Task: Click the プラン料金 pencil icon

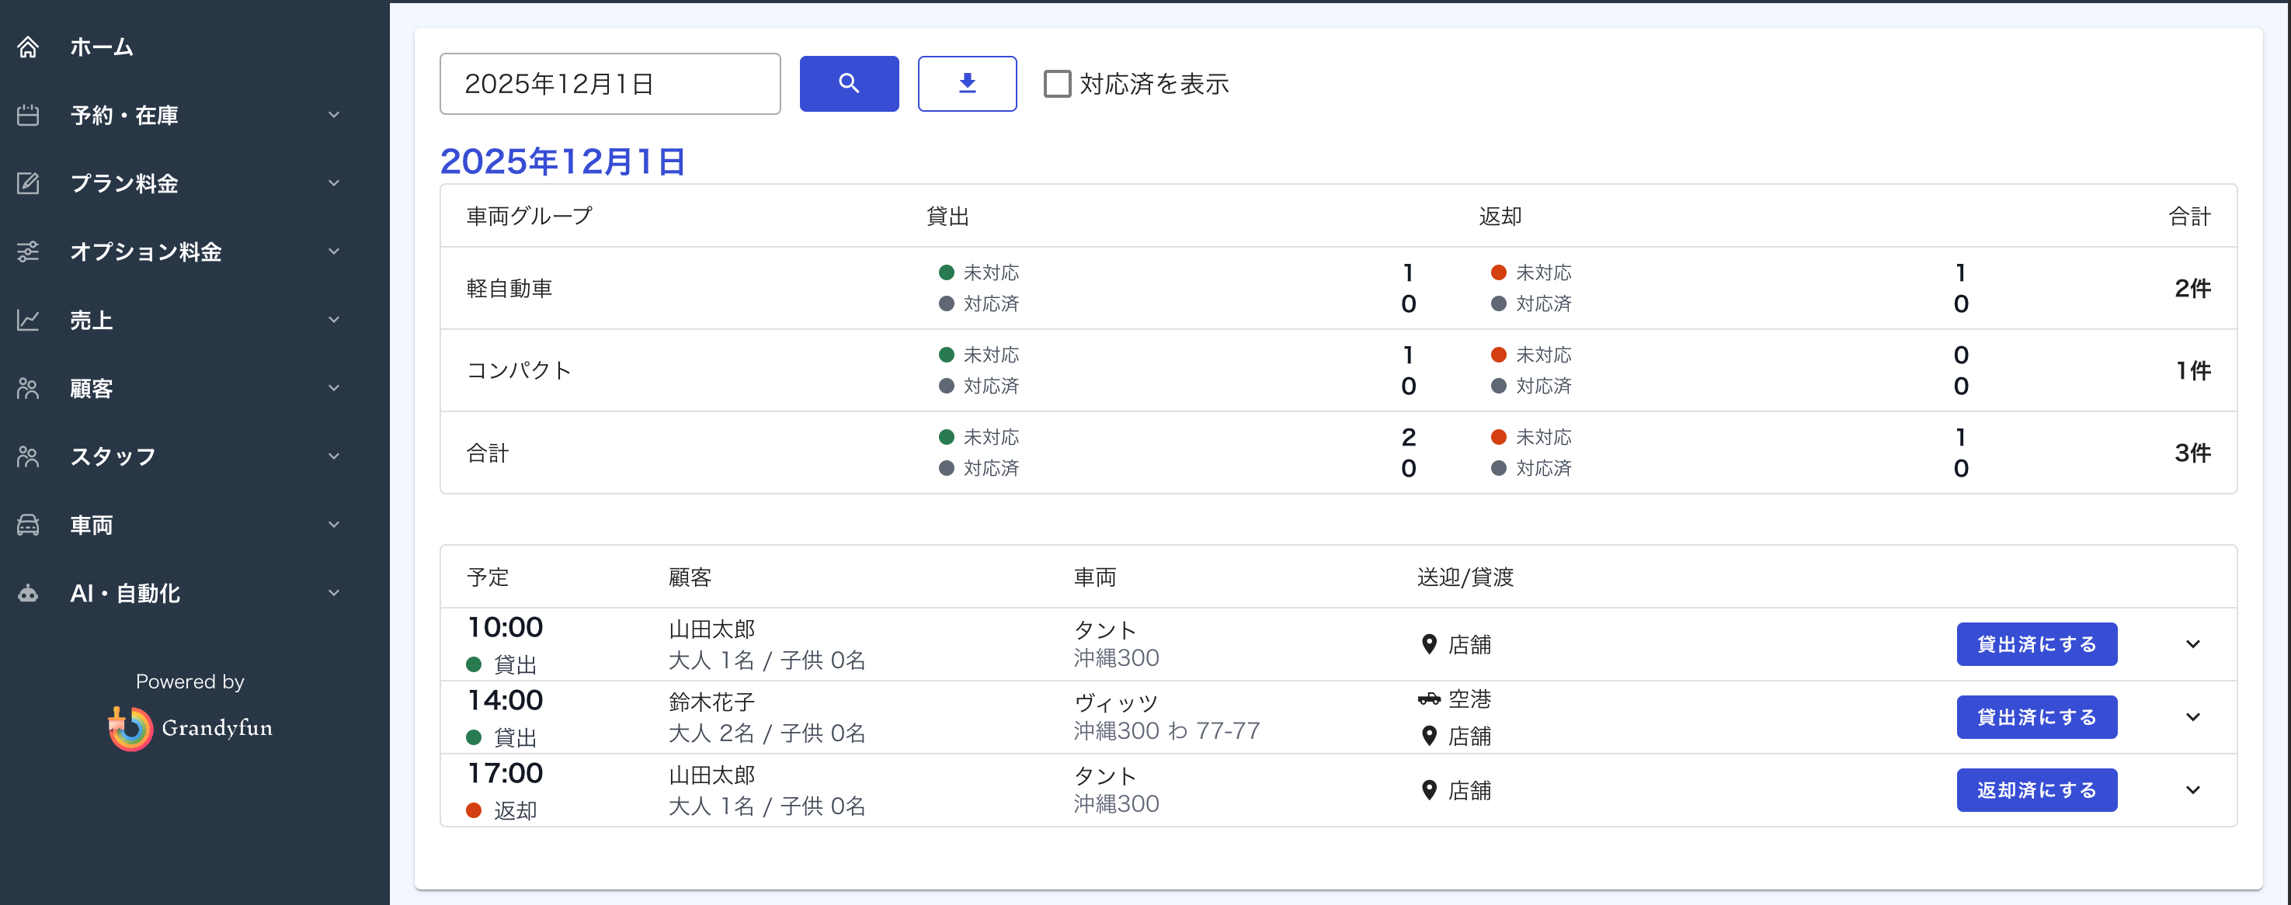Action: click(x=28, y=183)
